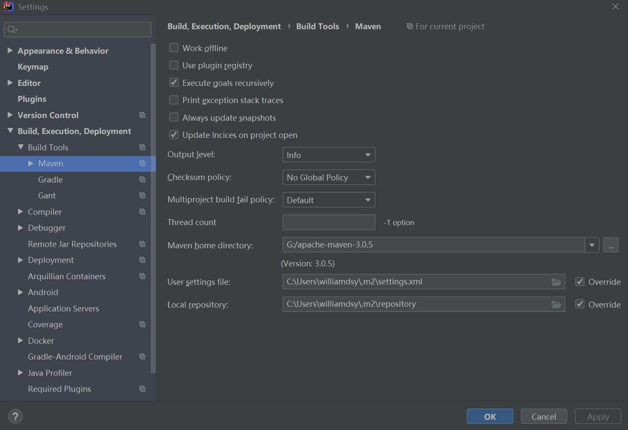This screenshot has width=628, height=430.
Task: Click the folder icon in User settings file field
Action: pos(556,282)
